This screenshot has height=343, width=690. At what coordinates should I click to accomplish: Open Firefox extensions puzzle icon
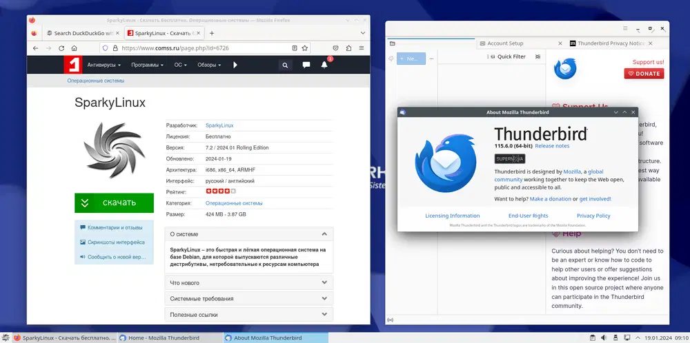point(348,48)
